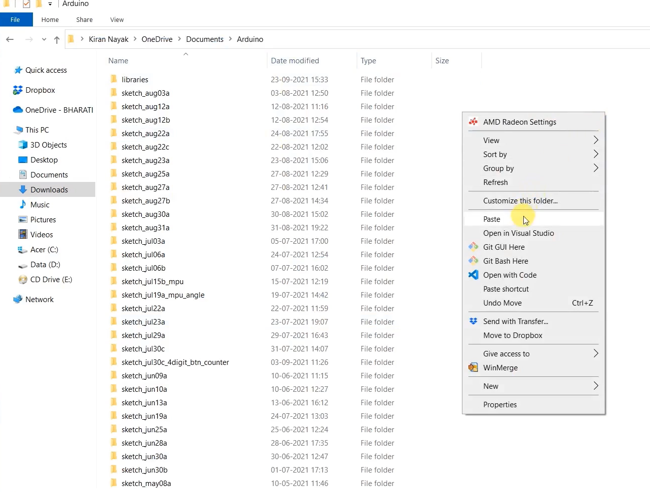Click the Dropbox icon in the sidebar
This screenshot has height=492, width=650.
point(18,90)
